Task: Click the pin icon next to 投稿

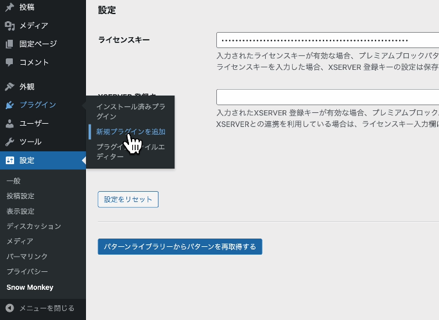Action: pyautogui.click(x=10, y=7)
